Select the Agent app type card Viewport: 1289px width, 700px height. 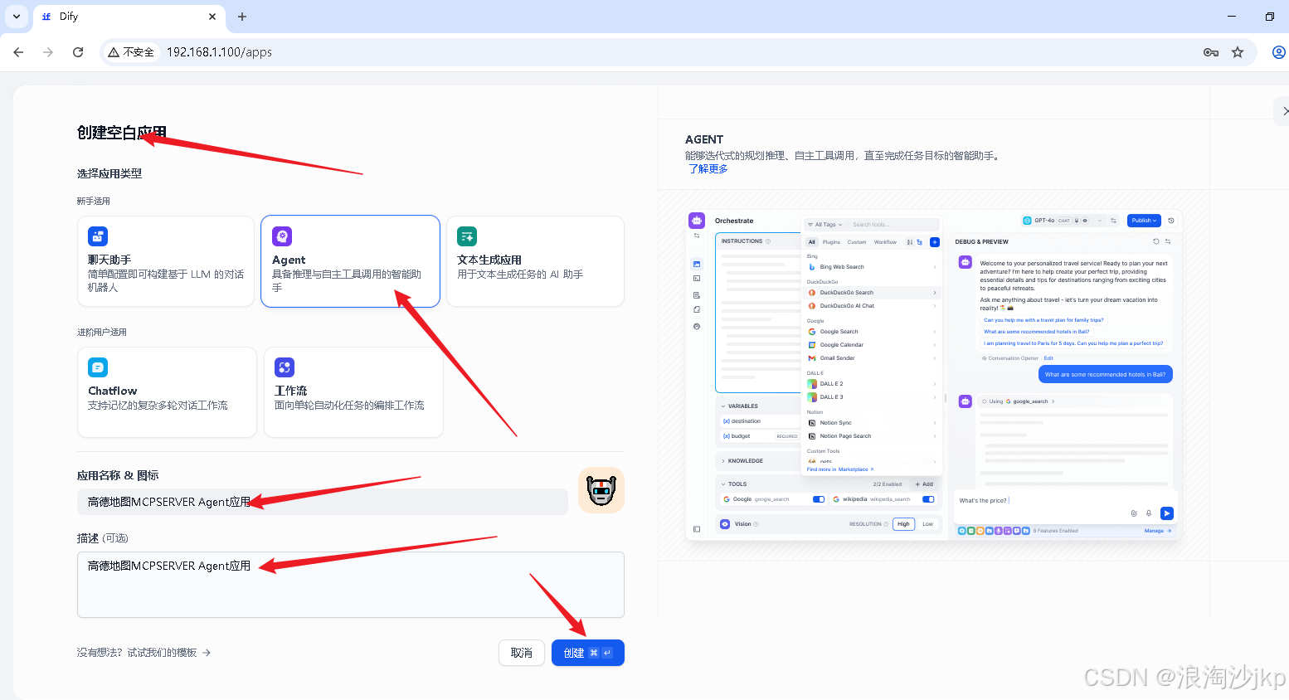point(350,261)
